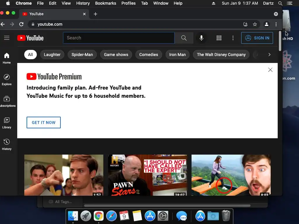Open the Pawn Stars video thumbnail

(x=147, y=175)
